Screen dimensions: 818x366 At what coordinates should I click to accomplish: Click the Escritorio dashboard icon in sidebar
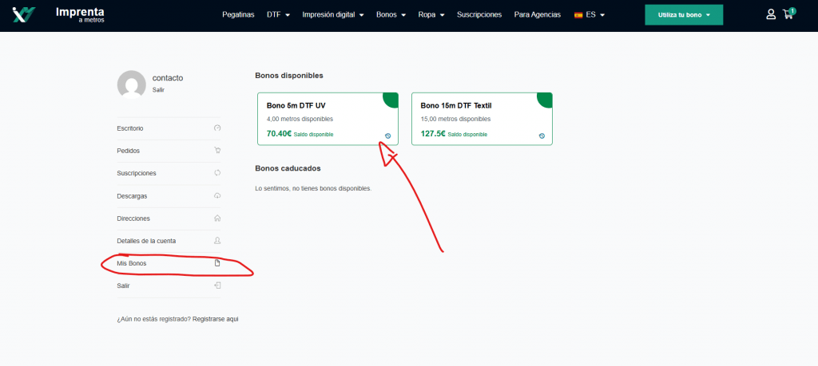tap(217, 128)
